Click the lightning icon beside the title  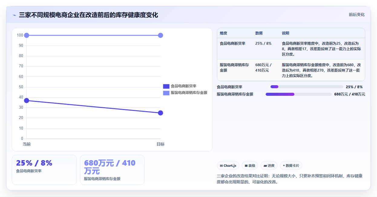(14, 15)
